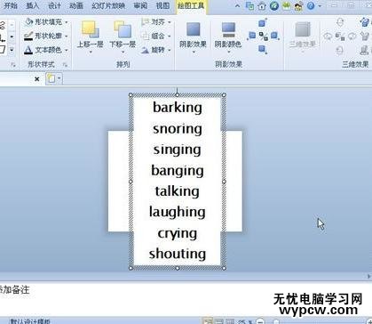The image size is (372, 324).
Task: Click the home icon in title bar
Action: point(262,6)
